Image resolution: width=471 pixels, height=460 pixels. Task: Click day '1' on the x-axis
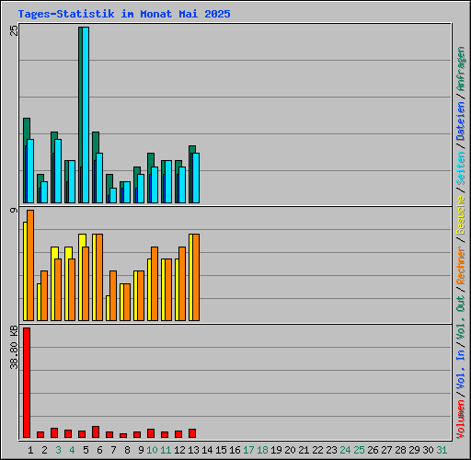(30, 450)
